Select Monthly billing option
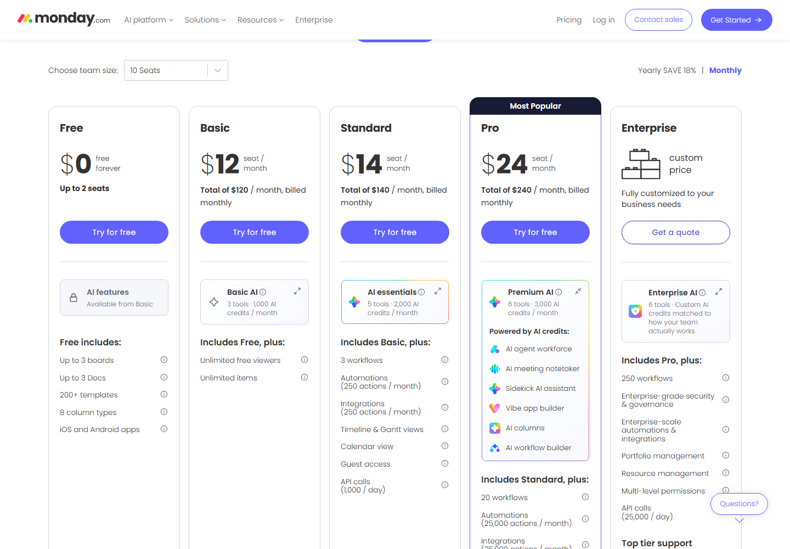 click(x=725, y=70)
